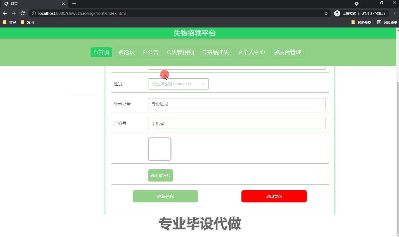The width and height of the screenshot is (399, 237).
Task: View site information icon in the address bar
Action: click(34, 13)
